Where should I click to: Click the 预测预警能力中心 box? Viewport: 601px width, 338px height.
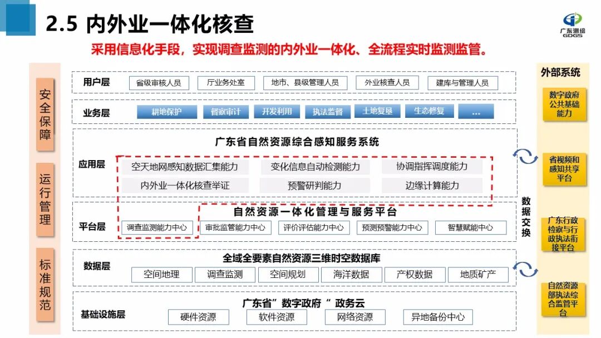(x=392, y=227)
